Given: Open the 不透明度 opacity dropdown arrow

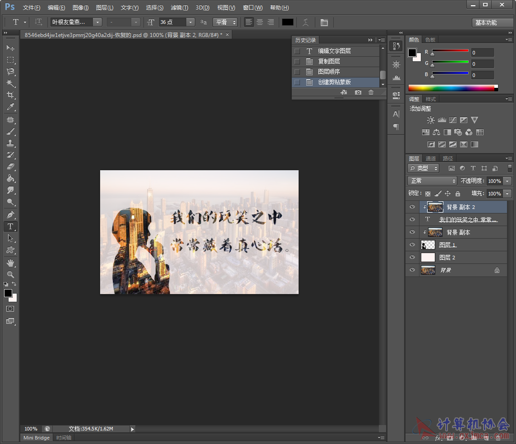Looking at the screenshot, I should point(507,181).
